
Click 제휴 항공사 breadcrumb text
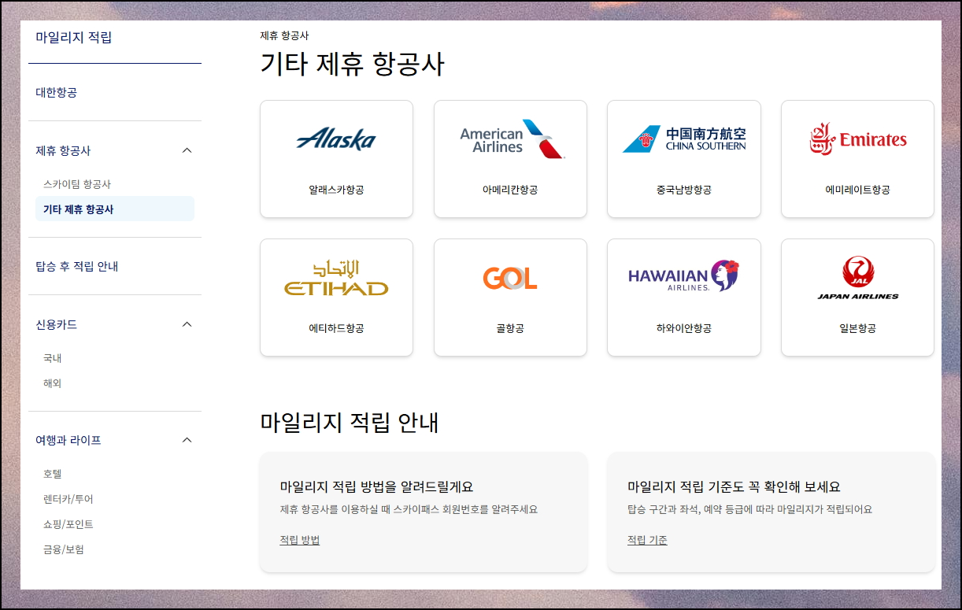click(284, 35)
